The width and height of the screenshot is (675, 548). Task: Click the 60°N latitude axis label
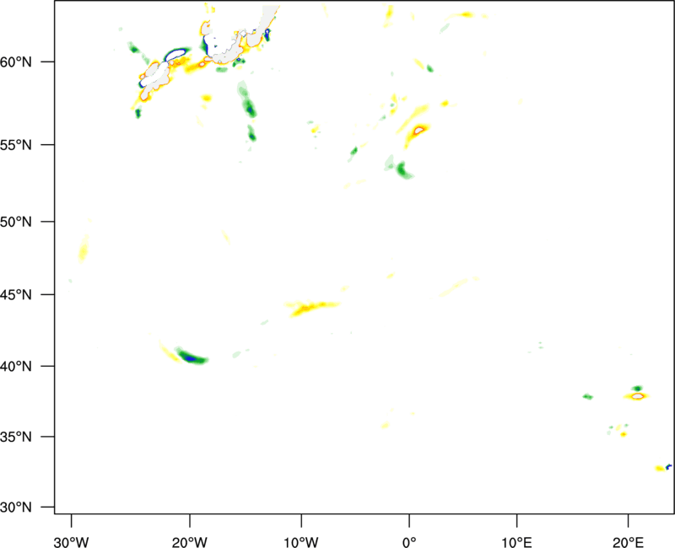tap(16, 62)
